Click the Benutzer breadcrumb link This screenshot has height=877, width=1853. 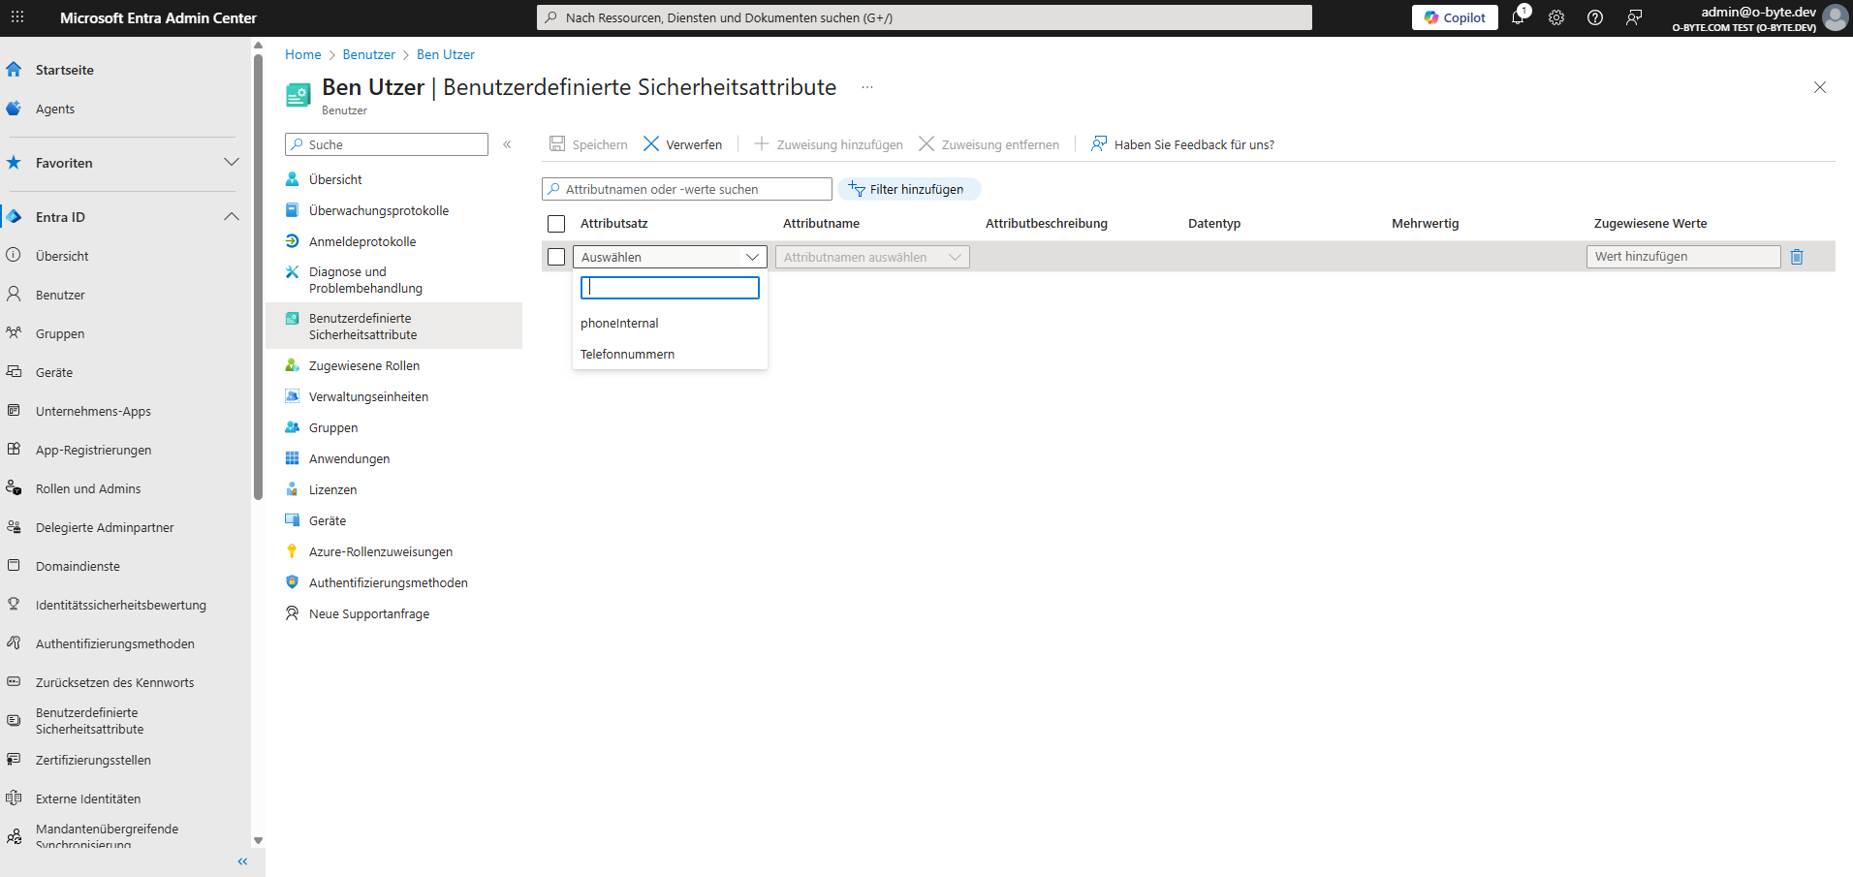pos(368,55)
